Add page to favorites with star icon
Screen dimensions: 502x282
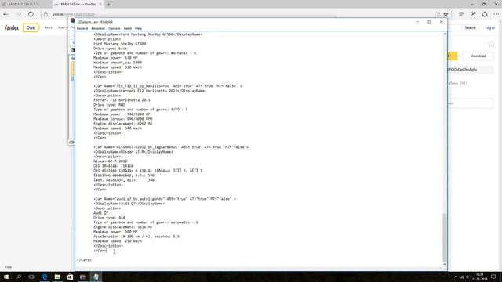click(446, 14)
